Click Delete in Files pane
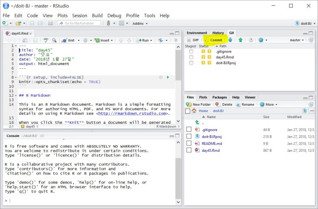318x209 pixels. [224, 104]
